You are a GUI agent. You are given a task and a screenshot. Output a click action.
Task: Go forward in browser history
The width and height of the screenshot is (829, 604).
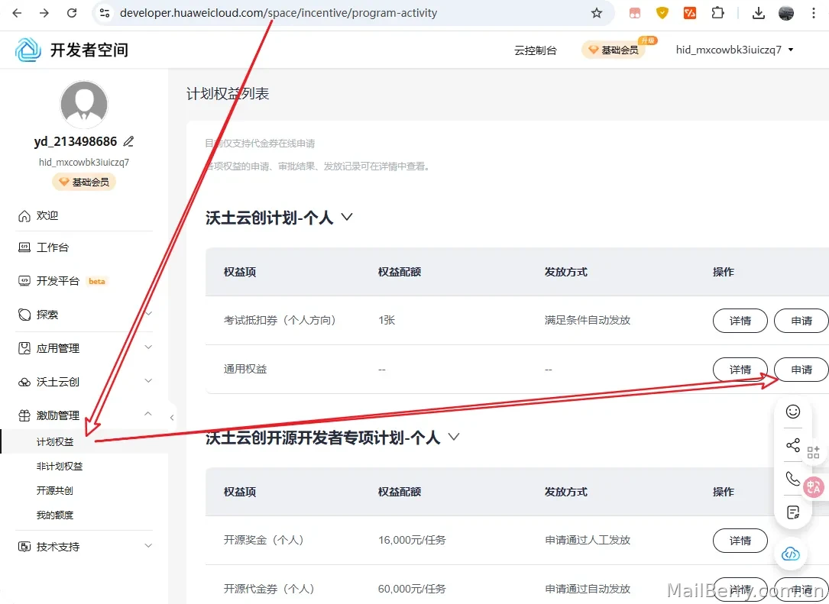(44, 13)
